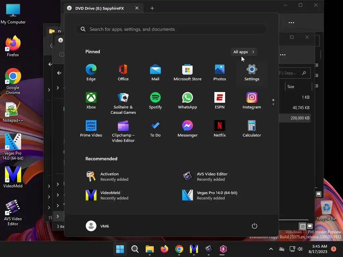Click the Start menu search box

point(171,29)
